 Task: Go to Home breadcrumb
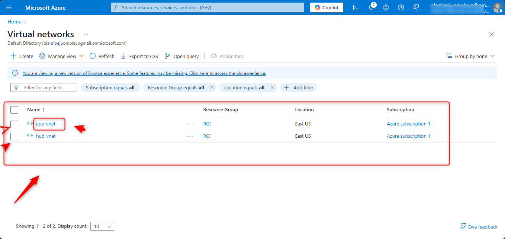point(15,22)
